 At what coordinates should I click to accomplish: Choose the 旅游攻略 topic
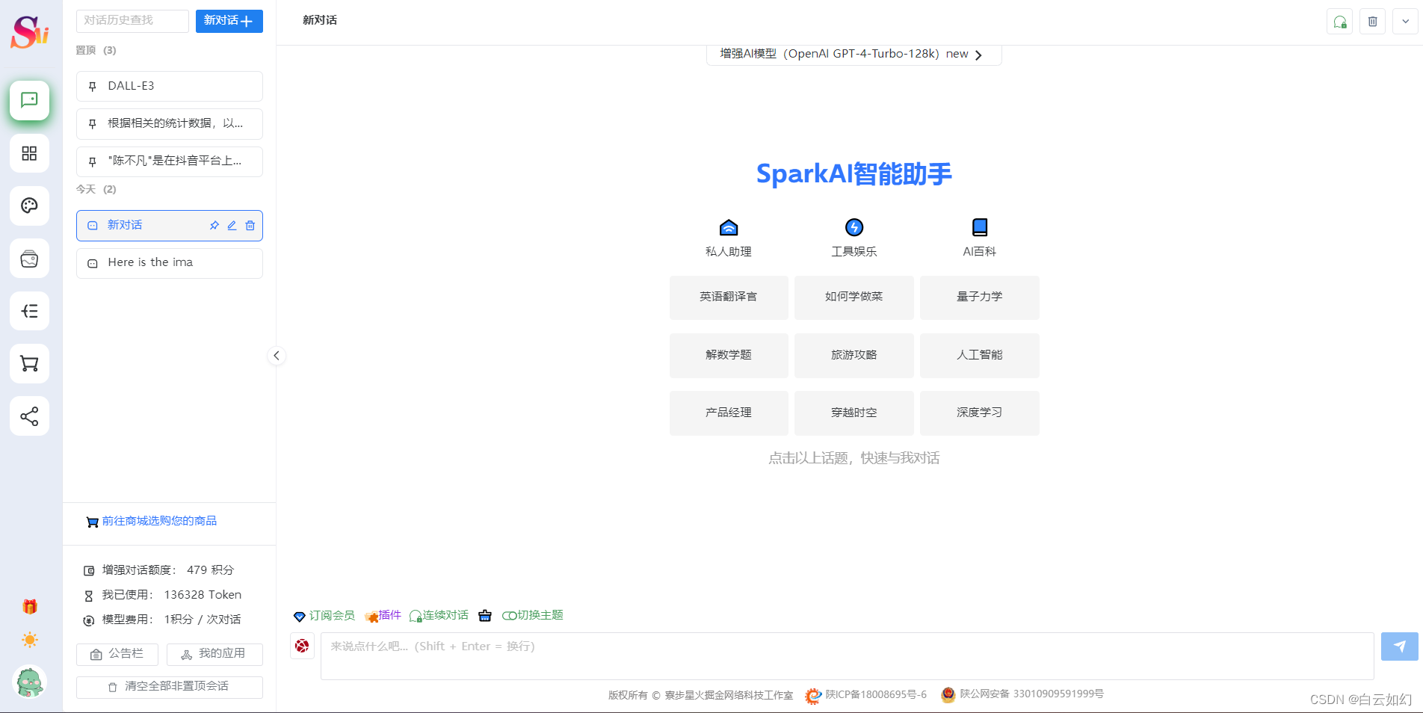(854, 355)
